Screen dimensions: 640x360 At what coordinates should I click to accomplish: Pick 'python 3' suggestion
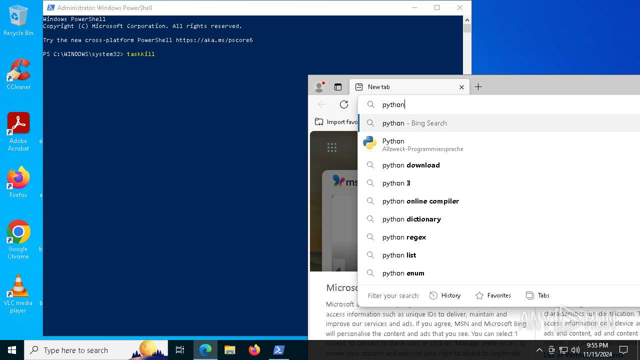point(499,183)
